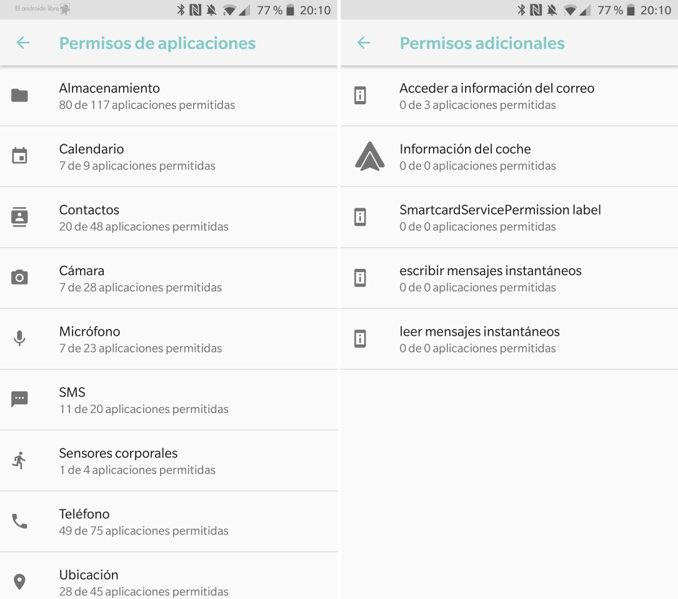
Task: Open escribir mensajes instantáneos permission
Action: coord(491,278)
